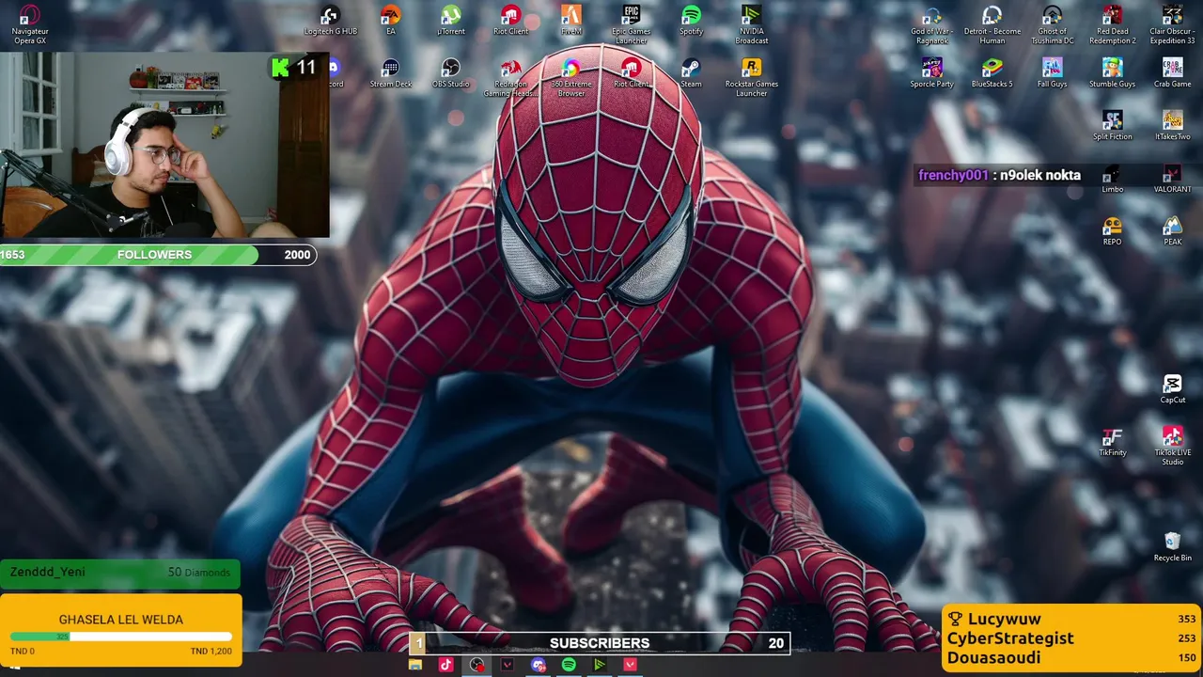Viewport: 1203px width, 677px height.
Task: Open Sporcle Party desktop shortcut
Action: (932, 73)
